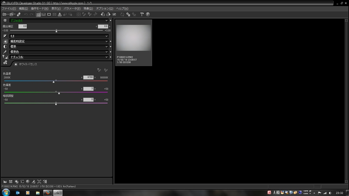Open 操作モード(M) menu
The height and width of the screenshot is (196, 349).
40,9
